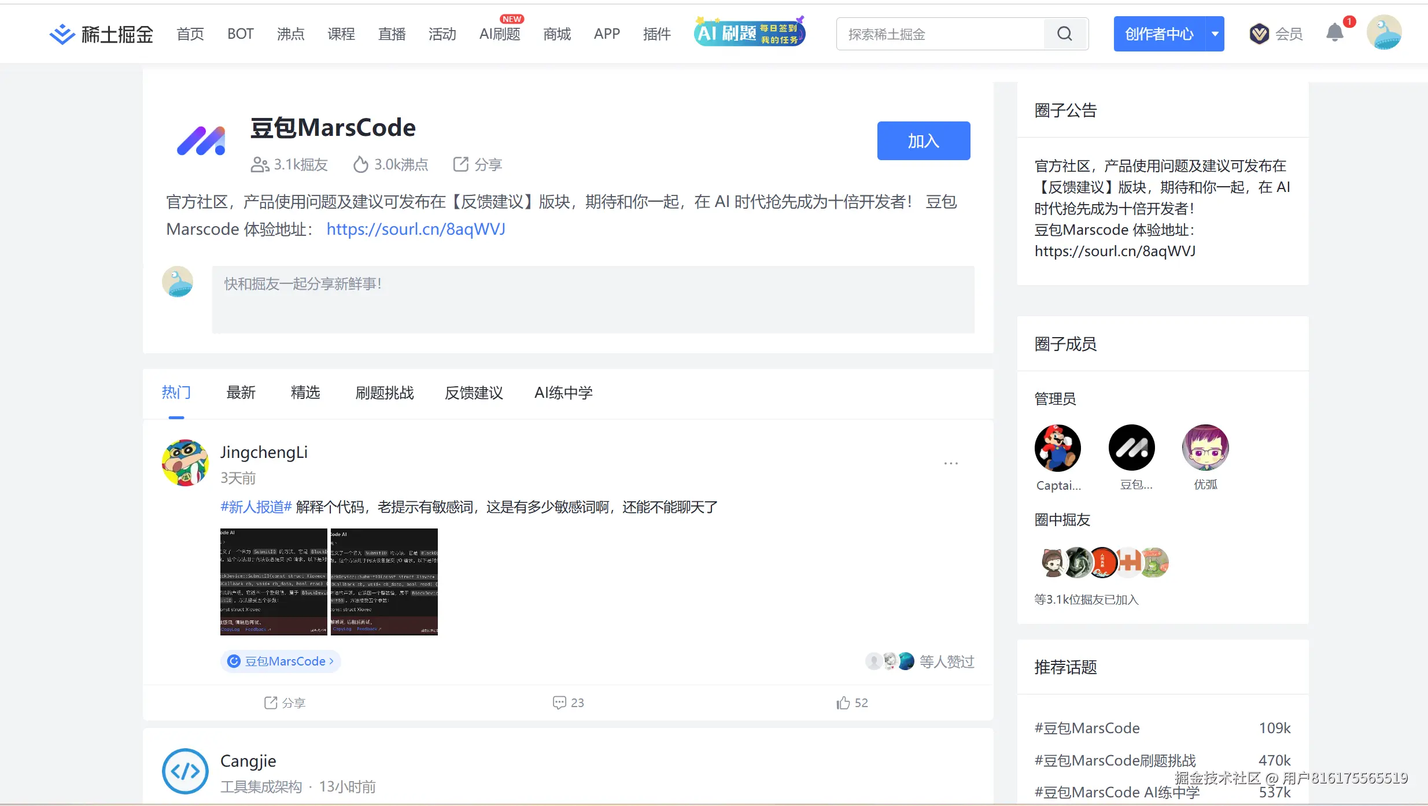Open the https://sourl.cn/8aqWVJ link
Image resolution: width=1428 pixels, height=806 pixels.
point(416,229)
